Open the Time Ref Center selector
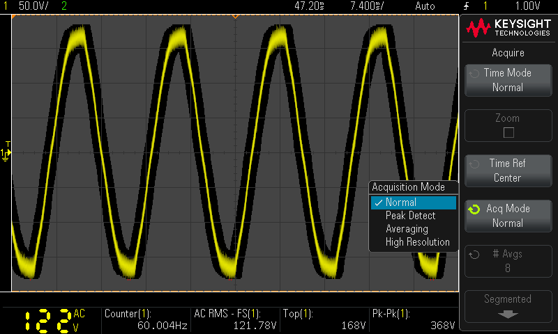 [508, 170]
